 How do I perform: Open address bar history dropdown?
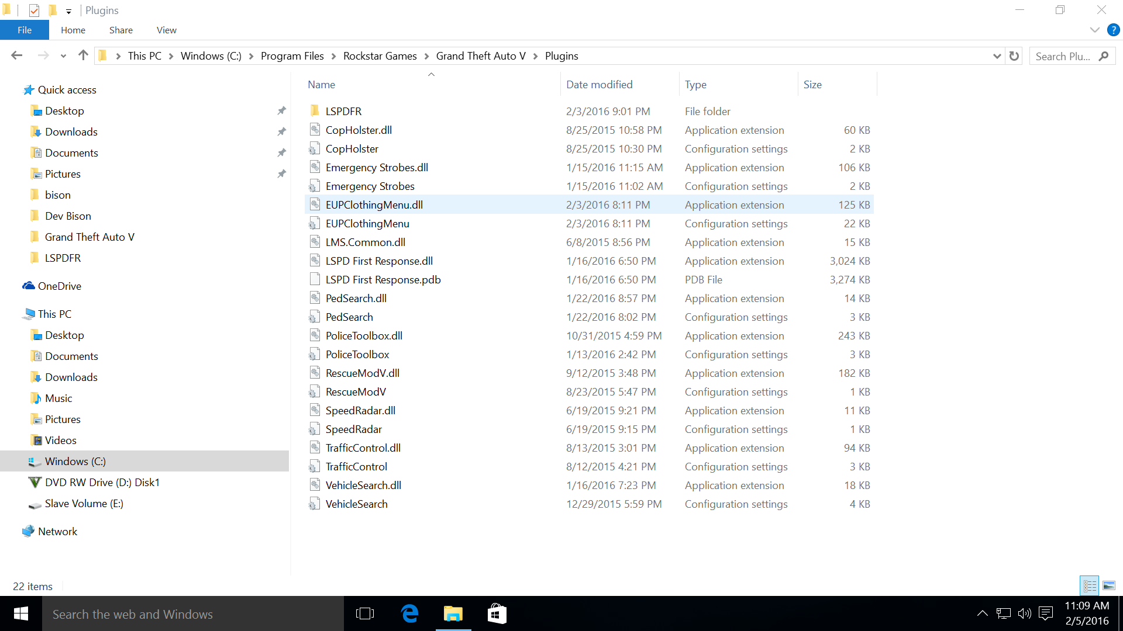[997, 56]
